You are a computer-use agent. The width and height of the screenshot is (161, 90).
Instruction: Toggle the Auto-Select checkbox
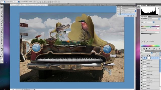7,2
